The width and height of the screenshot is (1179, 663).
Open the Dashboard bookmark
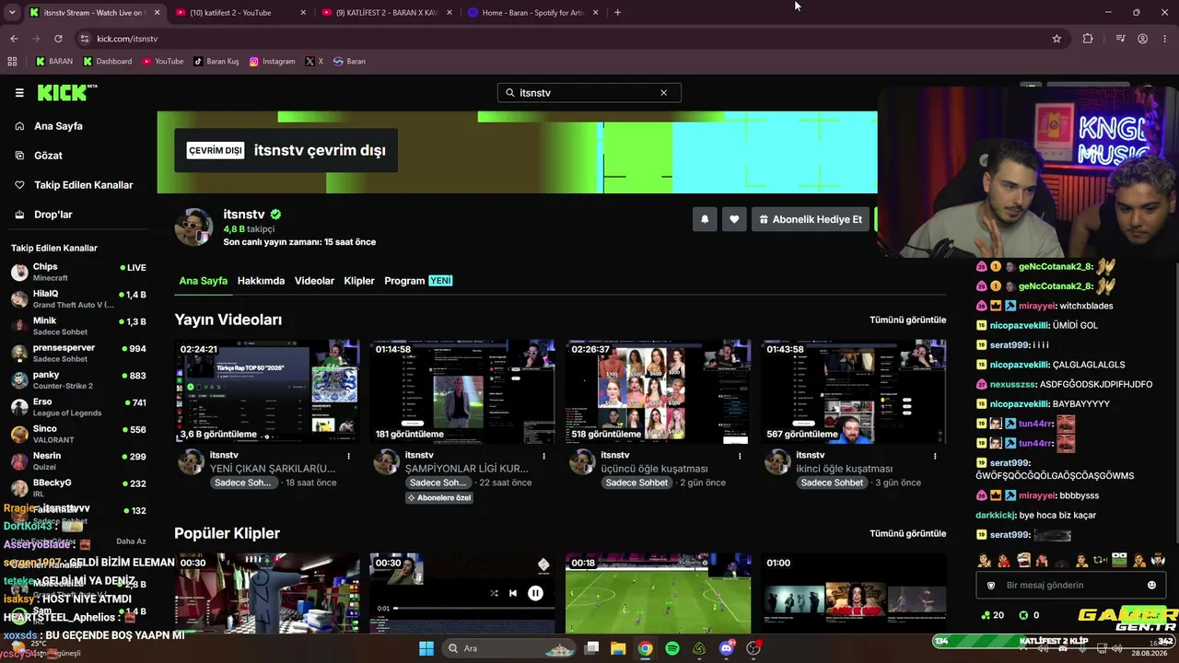coord(107,62)
